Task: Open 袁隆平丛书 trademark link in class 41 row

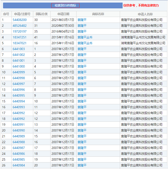Action: [x=85, y=37]
